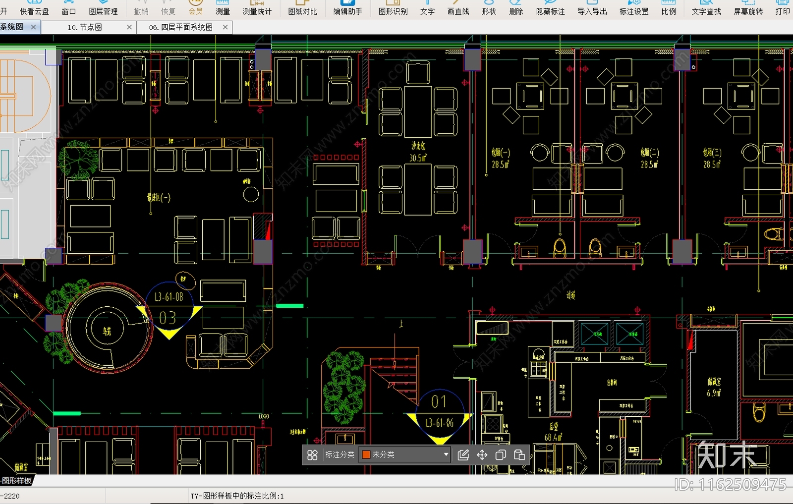Click the orange 未分类 color swatch
Viewport: 793px width, 504px height.
[366, 454]
